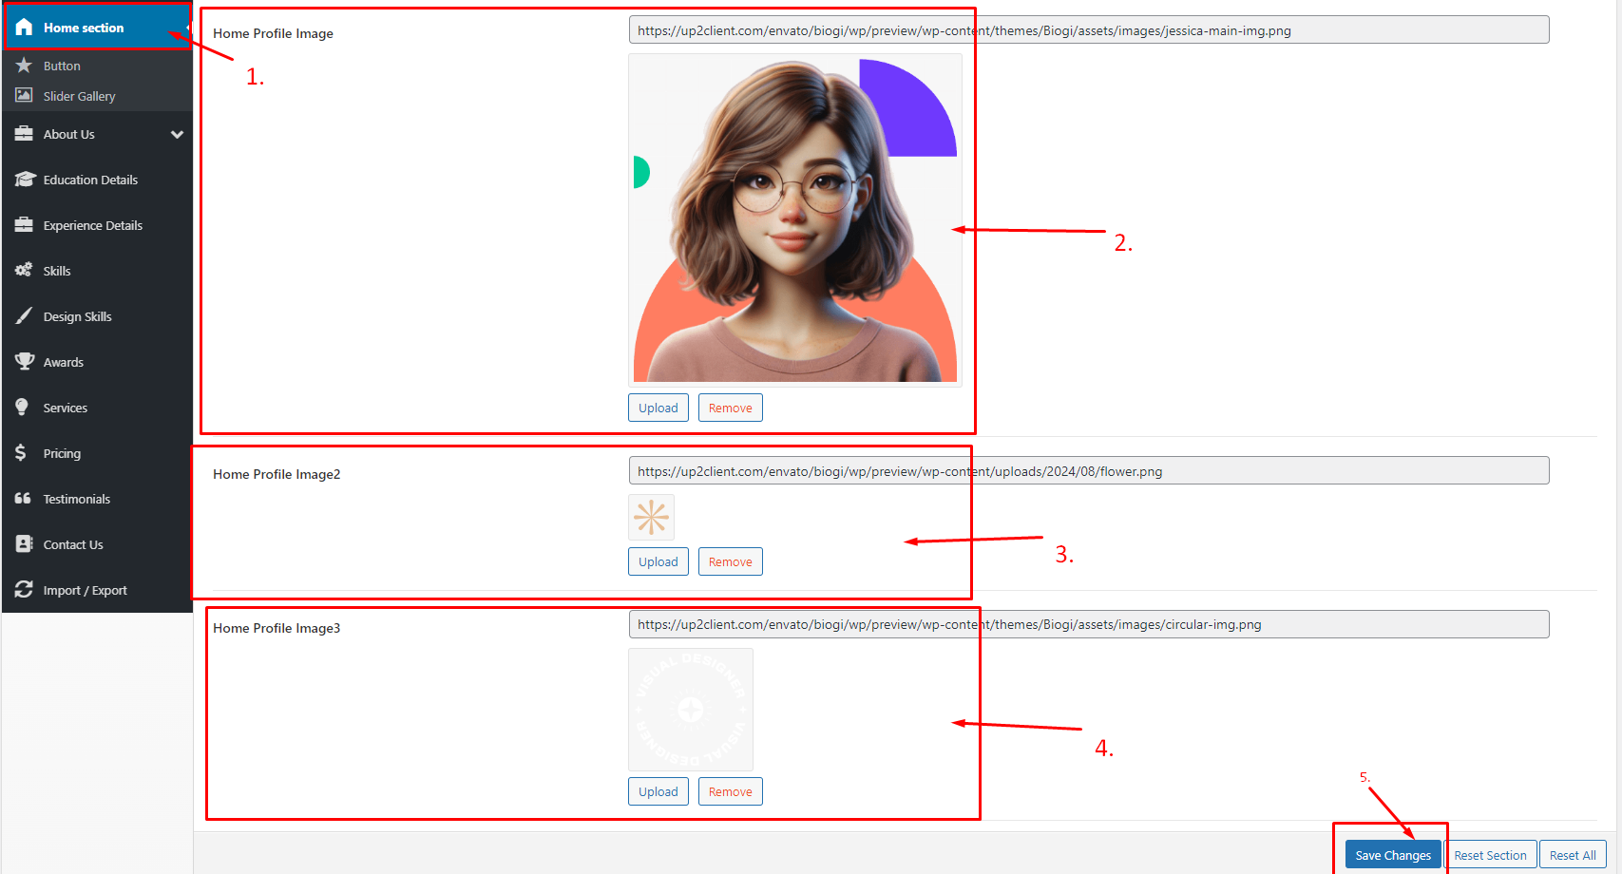The height and width of the screenshot is (874, 1622).
Task: Click the Reset Section button
Action: click(1490, 855)
